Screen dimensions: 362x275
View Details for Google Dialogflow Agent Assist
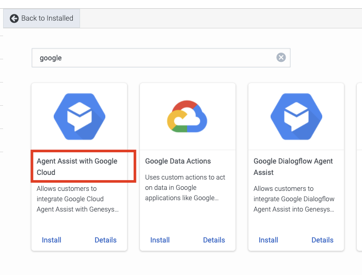pyautogui.click(x=322, y=240)
